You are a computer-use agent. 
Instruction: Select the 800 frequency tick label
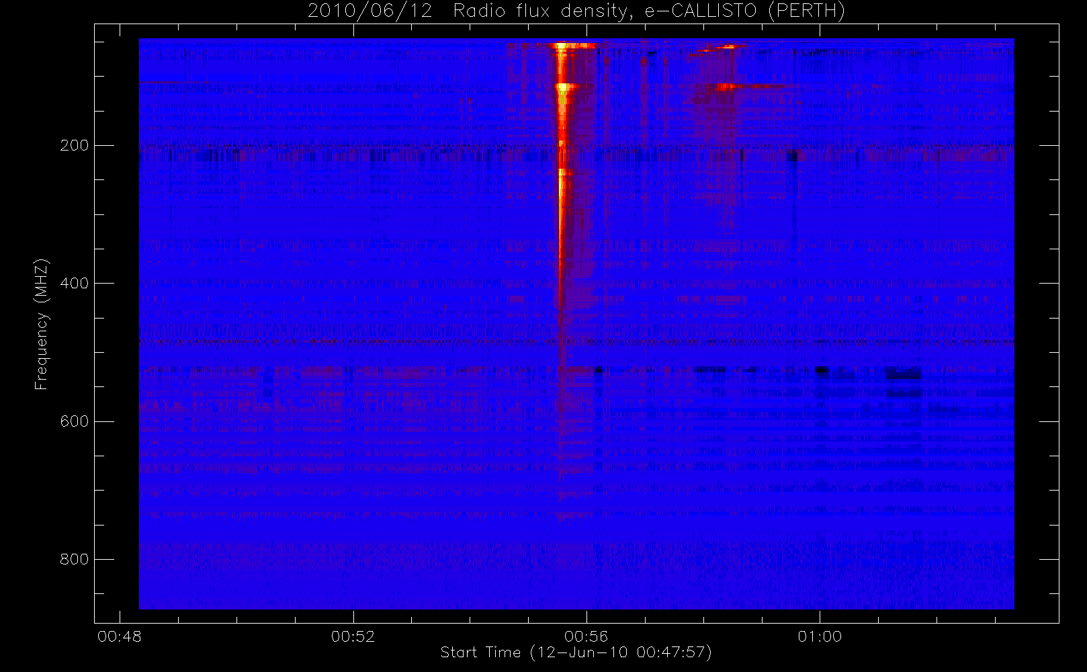74,559
